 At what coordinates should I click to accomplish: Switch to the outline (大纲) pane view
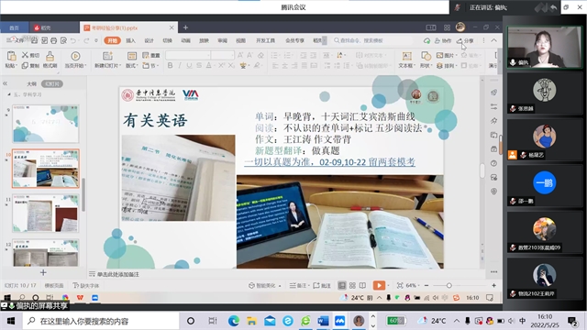(32, 83)
